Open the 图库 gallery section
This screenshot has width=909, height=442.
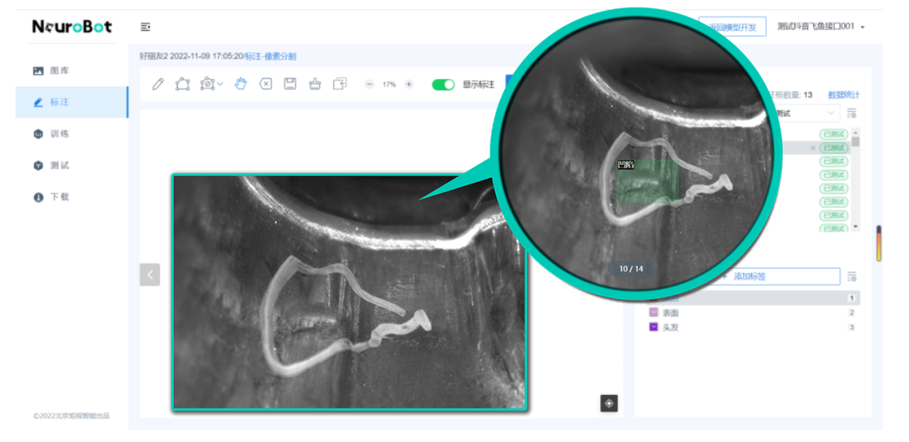72,71
